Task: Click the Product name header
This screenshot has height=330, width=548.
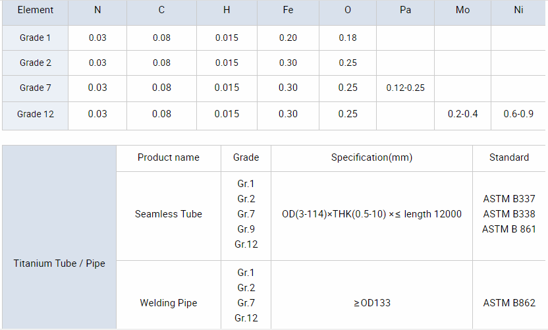Action: (168, 157)
